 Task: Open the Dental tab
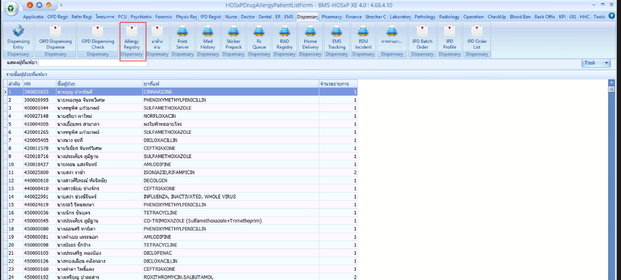pyautogui.click(x=265, y=17)
